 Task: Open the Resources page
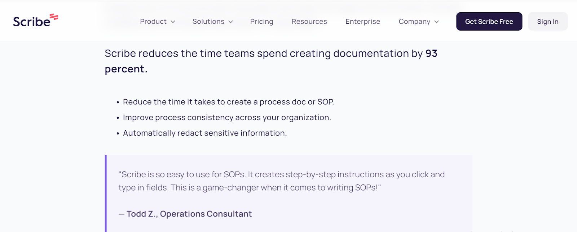[x=309, y=22]
